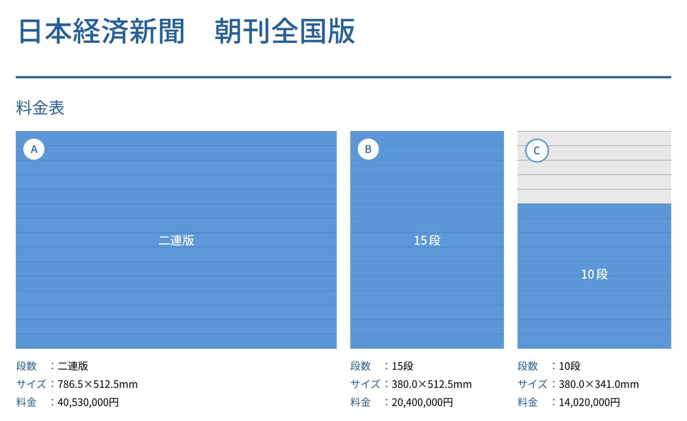Click the circled A badge
Image resolution: width=687 pixels, height=421 pixels.
(x=34, y=149)
